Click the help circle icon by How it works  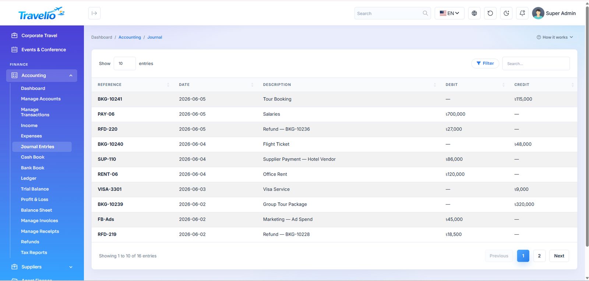pyautogui.click(x=539, y=37)
